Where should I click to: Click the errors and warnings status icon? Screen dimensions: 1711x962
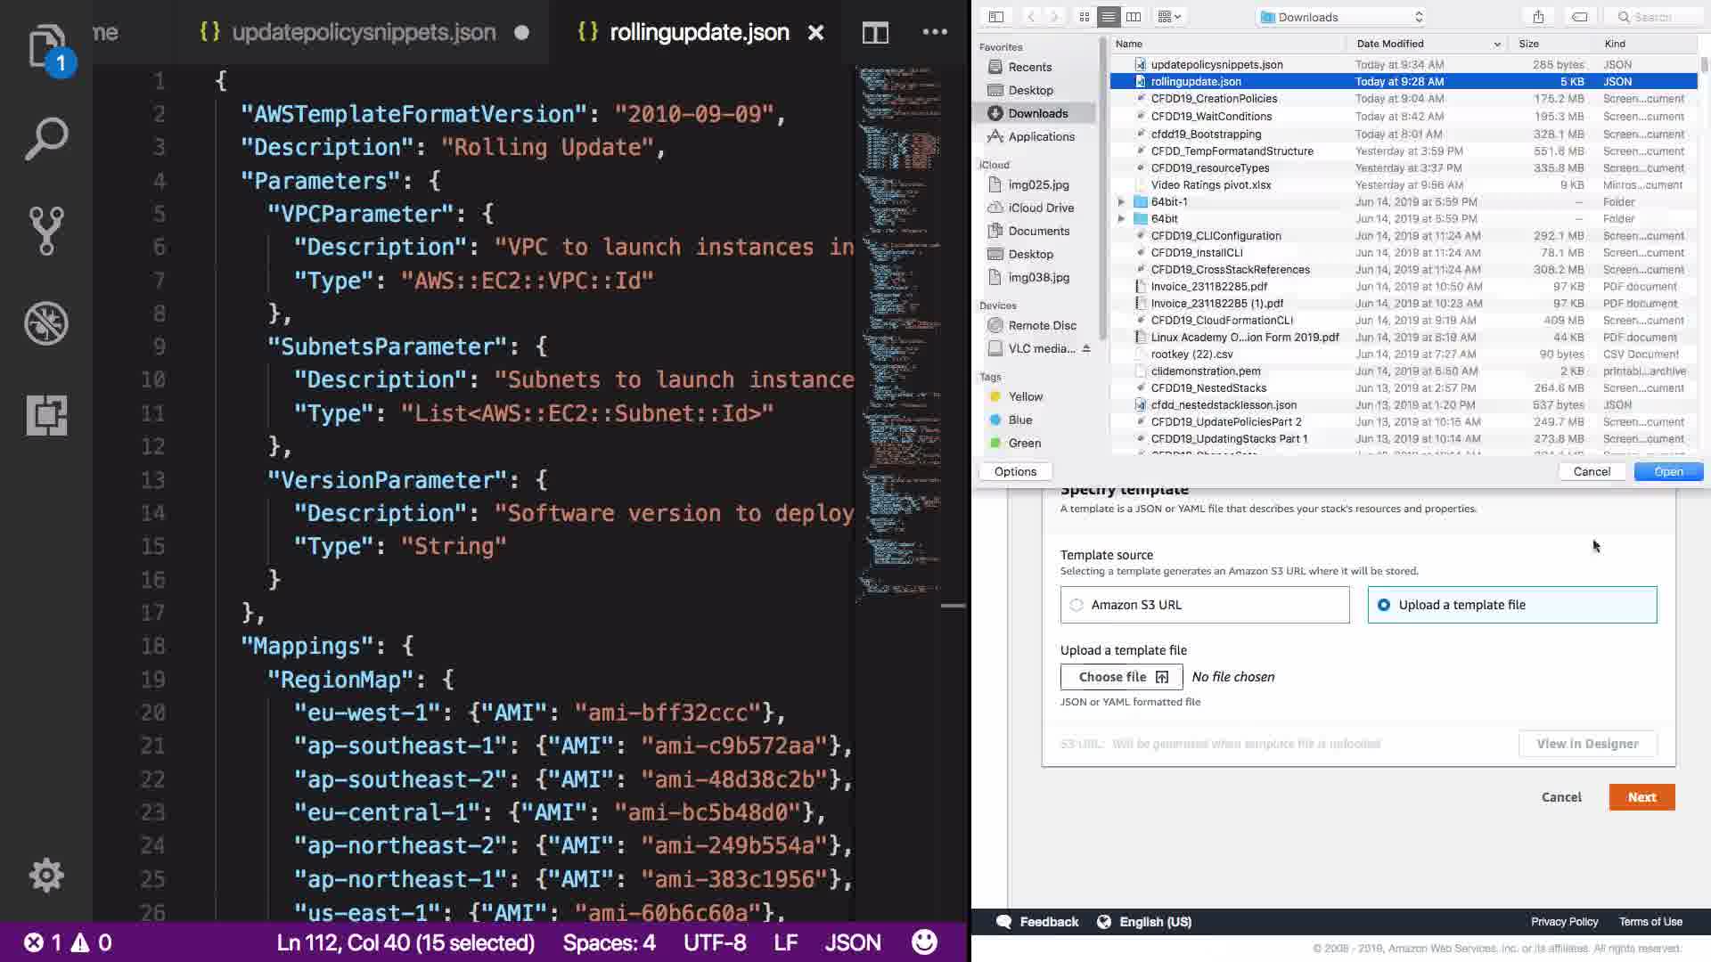[x=68, y=942]
